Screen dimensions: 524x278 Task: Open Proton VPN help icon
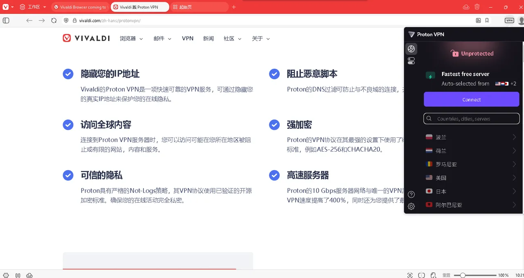click(x=411, y=195)
